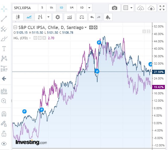Viewport: 168px width, 150px height.
Task: Toggle lock all drawing tools
Action: tap(4, 134)
